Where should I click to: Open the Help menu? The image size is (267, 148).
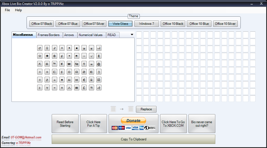pyautogui.click(x=18, y=10)
